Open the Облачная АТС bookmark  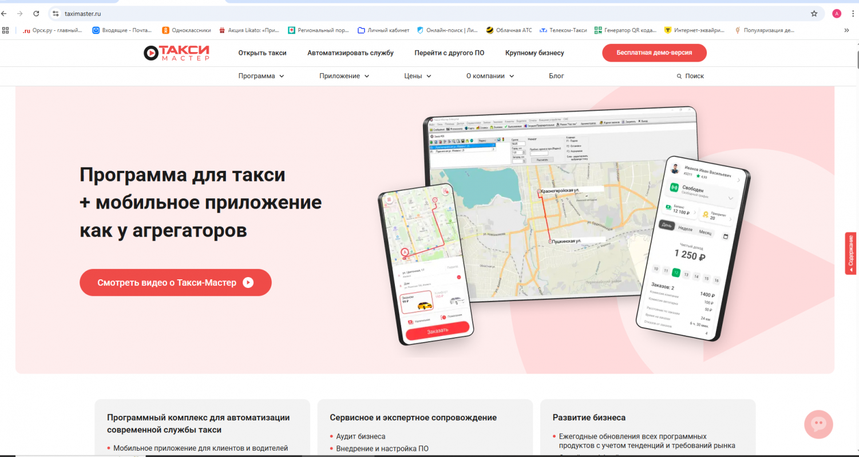point(509,30)
